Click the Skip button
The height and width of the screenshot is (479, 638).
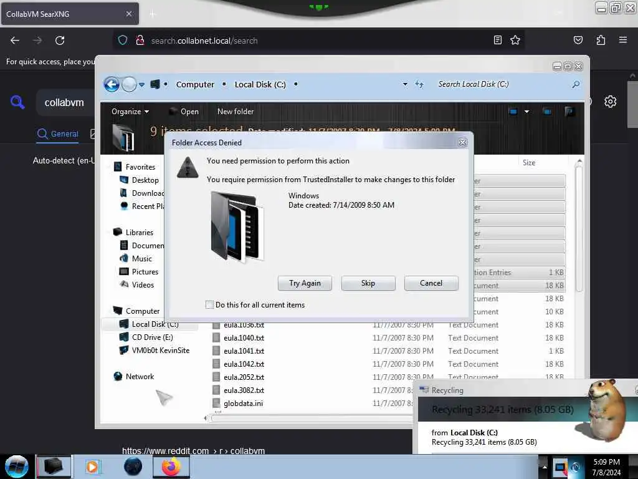pos(368,283)
